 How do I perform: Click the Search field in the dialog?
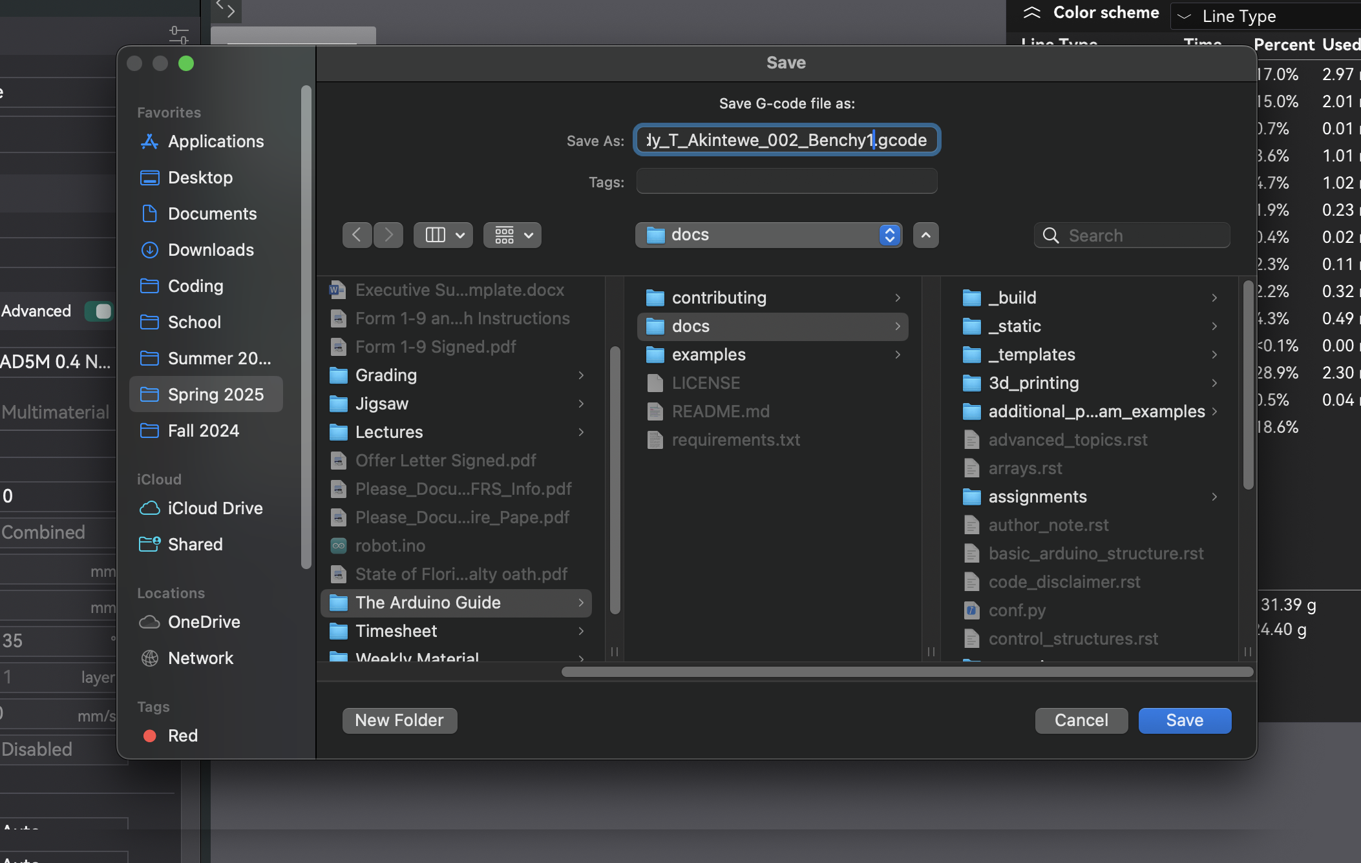pos(1132,236)
